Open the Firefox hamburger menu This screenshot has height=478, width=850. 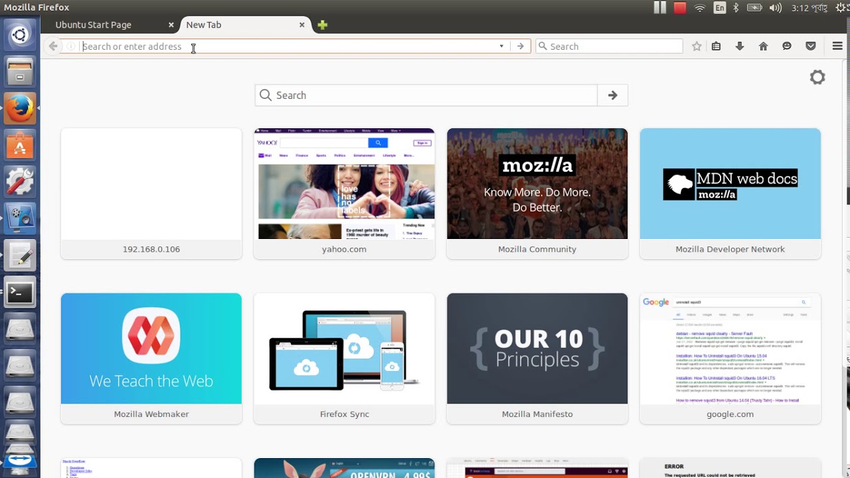tap(837, 46)
